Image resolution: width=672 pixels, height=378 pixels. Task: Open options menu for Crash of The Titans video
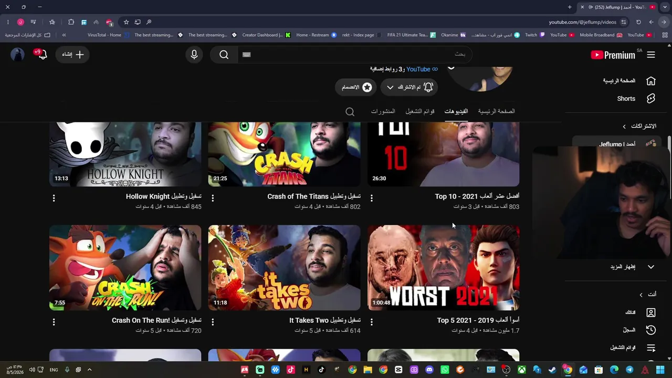point(213,198)
